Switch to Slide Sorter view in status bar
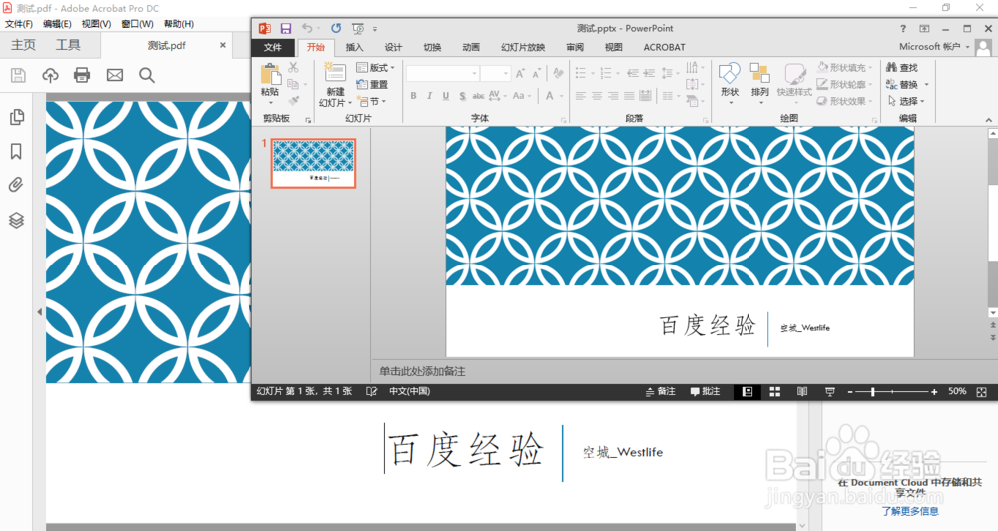 coord(774,392)
